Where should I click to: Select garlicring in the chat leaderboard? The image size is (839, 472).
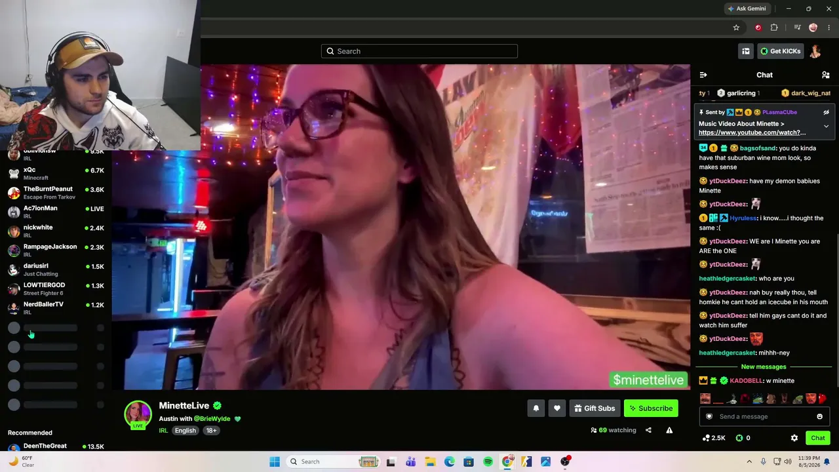(737, 93)
